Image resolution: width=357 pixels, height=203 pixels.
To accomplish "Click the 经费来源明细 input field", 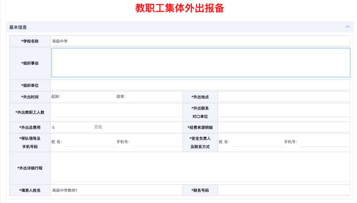I will tap(284, 128).
